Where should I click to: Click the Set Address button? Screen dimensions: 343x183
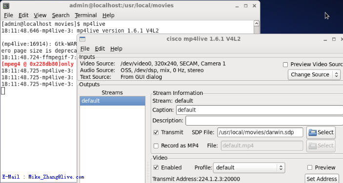point(322,179)
